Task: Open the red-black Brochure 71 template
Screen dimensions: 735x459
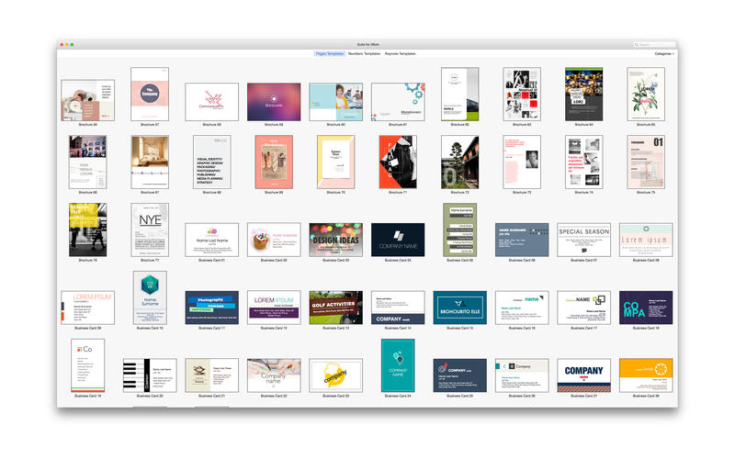Action: click(x=398, y=162)
